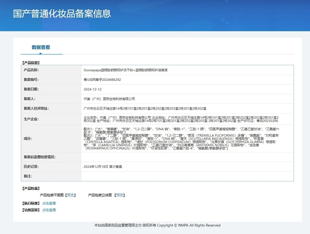
Task: Click the 【执行标准】 heading text
Action: point(31,203)
